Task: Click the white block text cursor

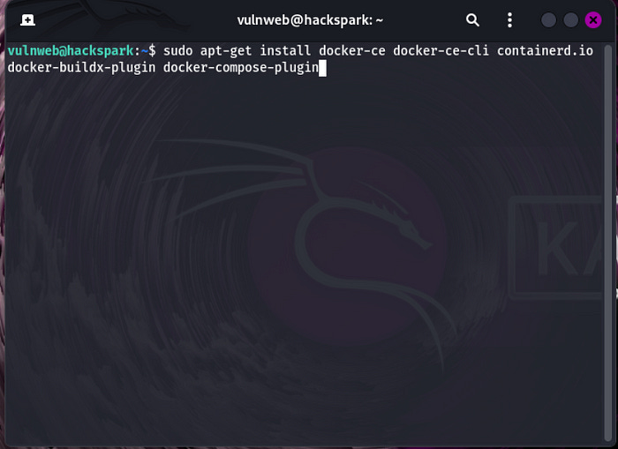Action: [322, 68]
